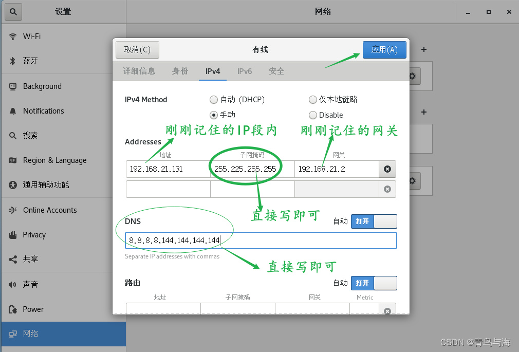Viewport: 519px width, 352px height.
Task: Switch to 安全 tab
Action: (x=276, y=71)
